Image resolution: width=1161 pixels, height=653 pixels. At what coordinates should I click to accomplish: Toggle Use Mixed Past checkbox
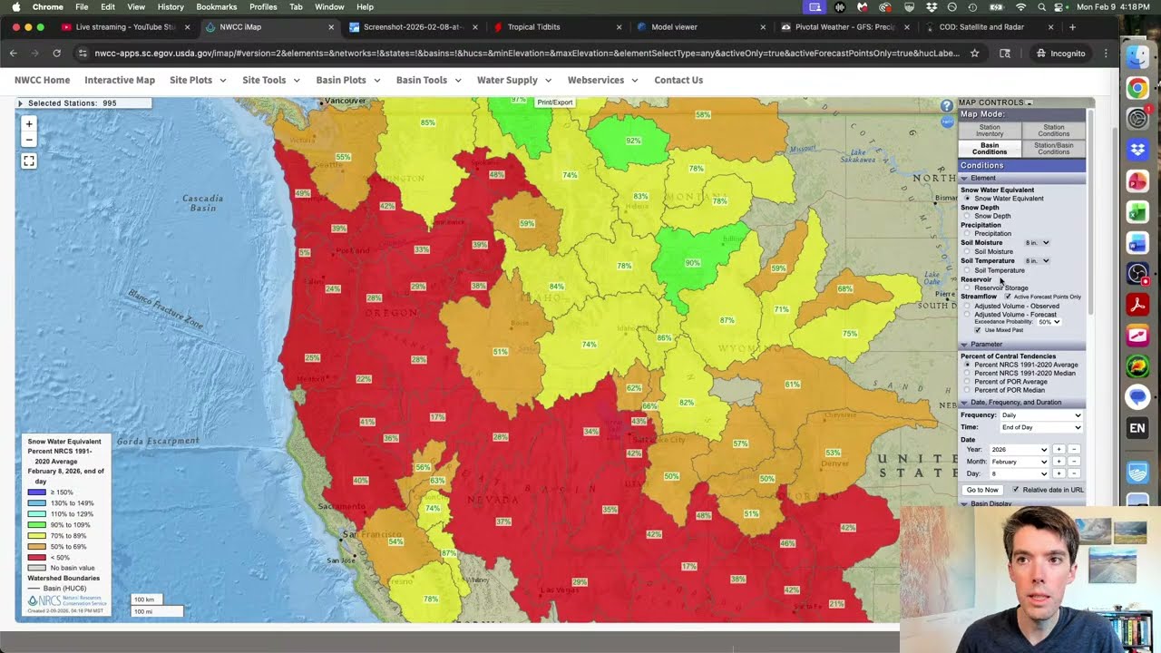tap(978, 330)
